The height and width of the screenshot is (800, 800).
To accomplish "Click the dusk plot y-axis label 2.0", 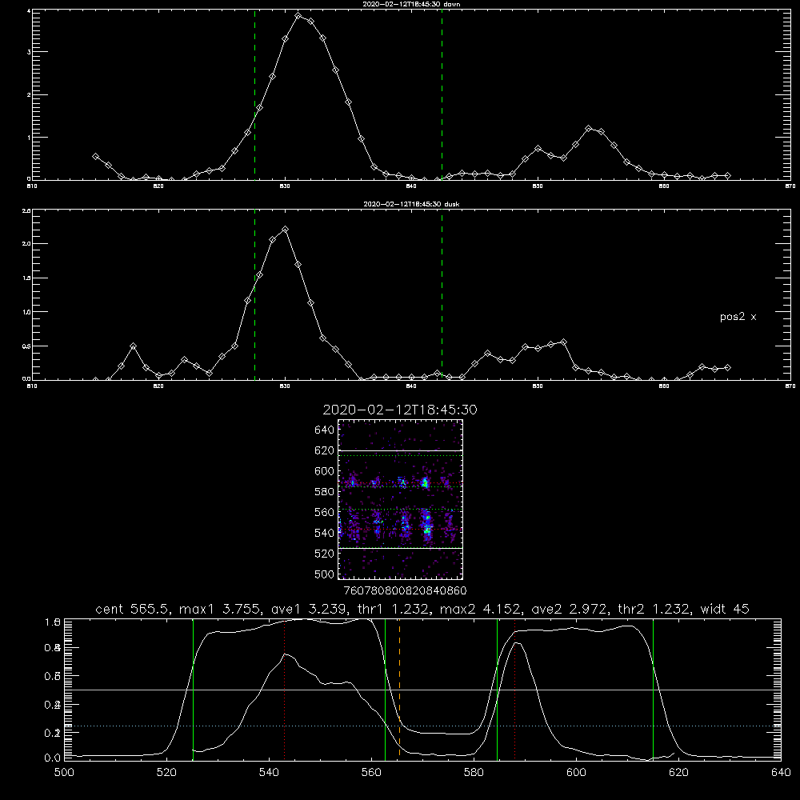I will [26, 244].
